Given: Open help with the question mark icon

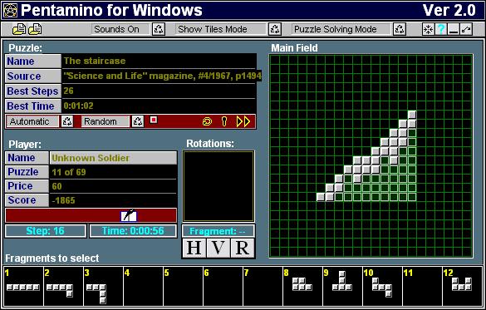Looking at the screenshot, I should (x=441, y=29).
